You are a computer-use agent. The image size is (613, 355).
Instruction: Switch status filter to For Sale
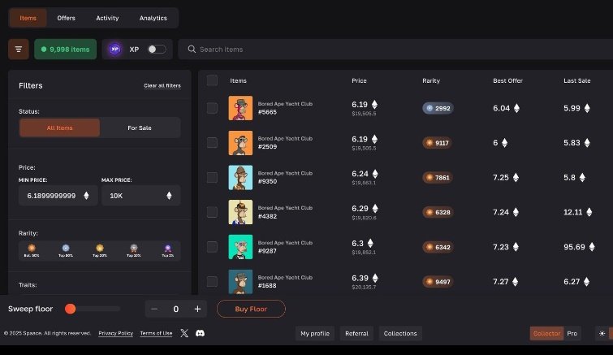coord(140,128)
